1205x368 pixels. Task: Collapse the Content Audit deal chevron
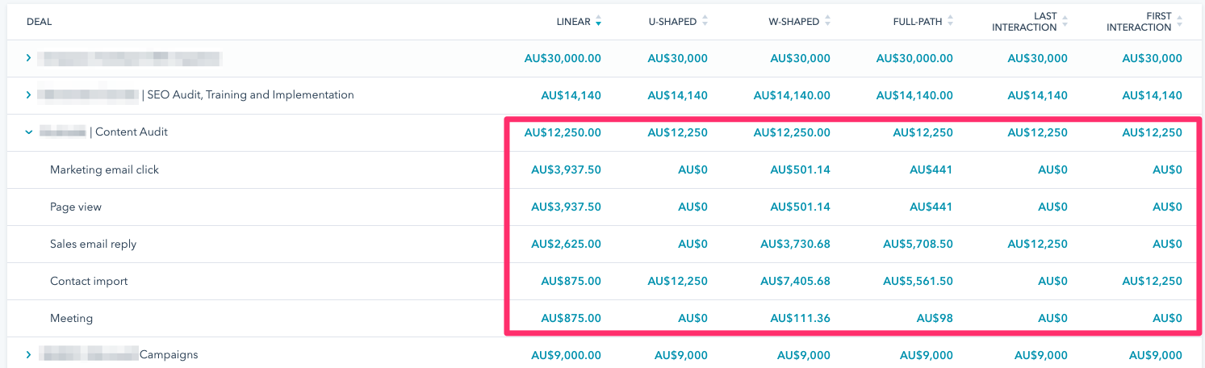(x=28, y=132)
